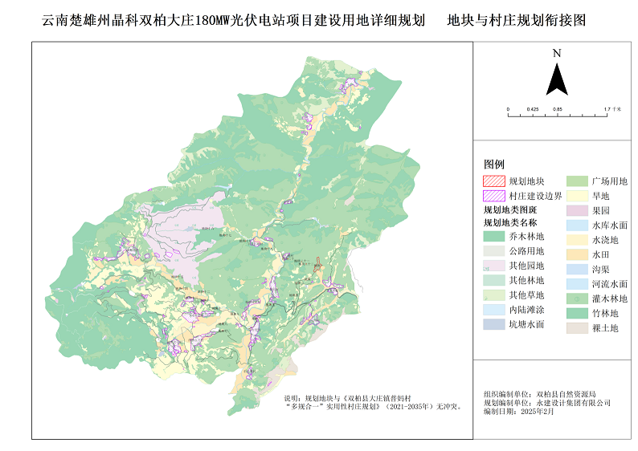Click the 灌木林地 legend label
This screenshot has height=451, width=638.
(x=610, y=299)
